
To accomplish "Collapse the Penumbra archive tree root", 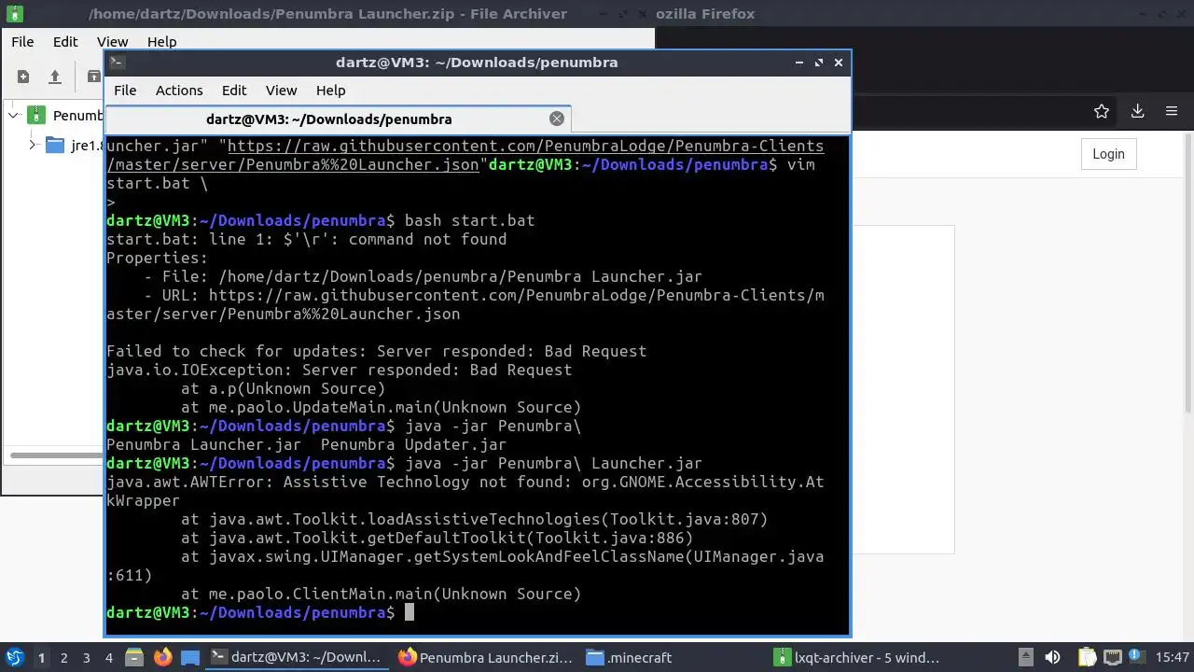I will [13, 116].
